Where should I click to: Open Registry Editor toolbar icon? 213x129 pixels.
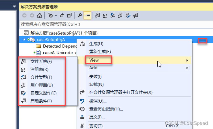coord(105,16)
